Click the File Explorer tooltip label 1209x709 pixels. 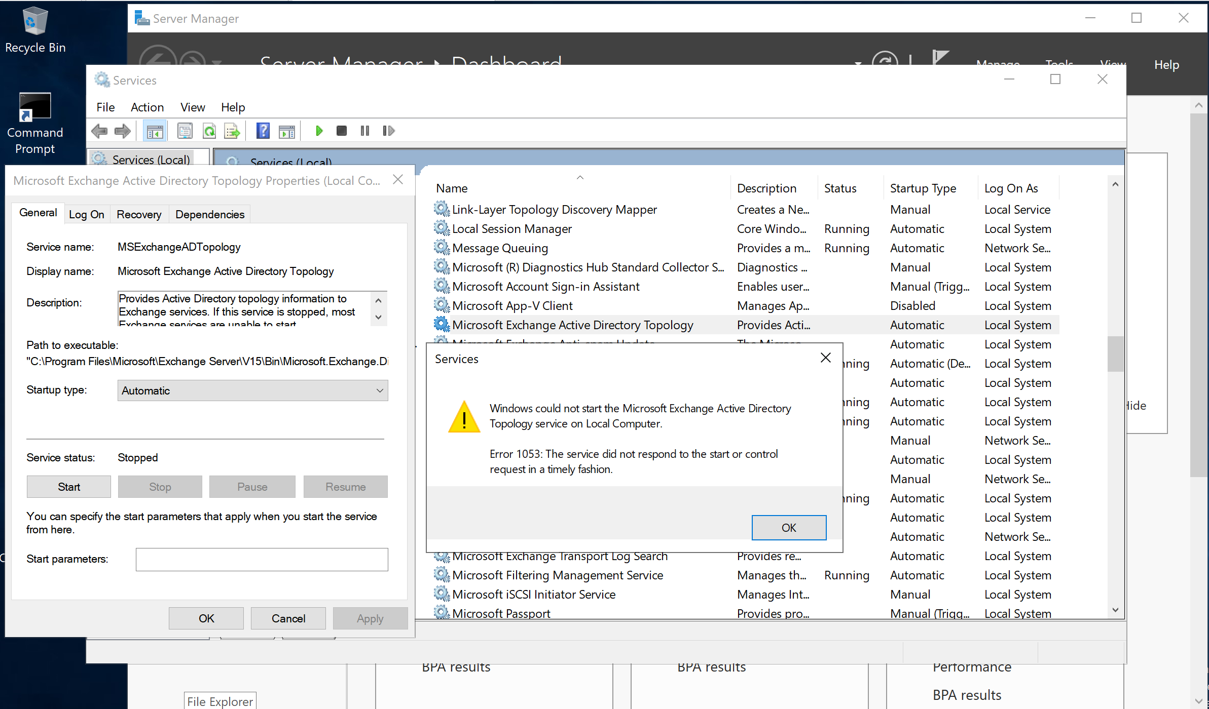point(220,701)
